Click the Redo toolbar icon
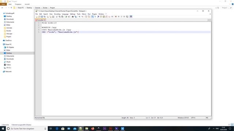234x131 pixels. (x=69, y=17)
